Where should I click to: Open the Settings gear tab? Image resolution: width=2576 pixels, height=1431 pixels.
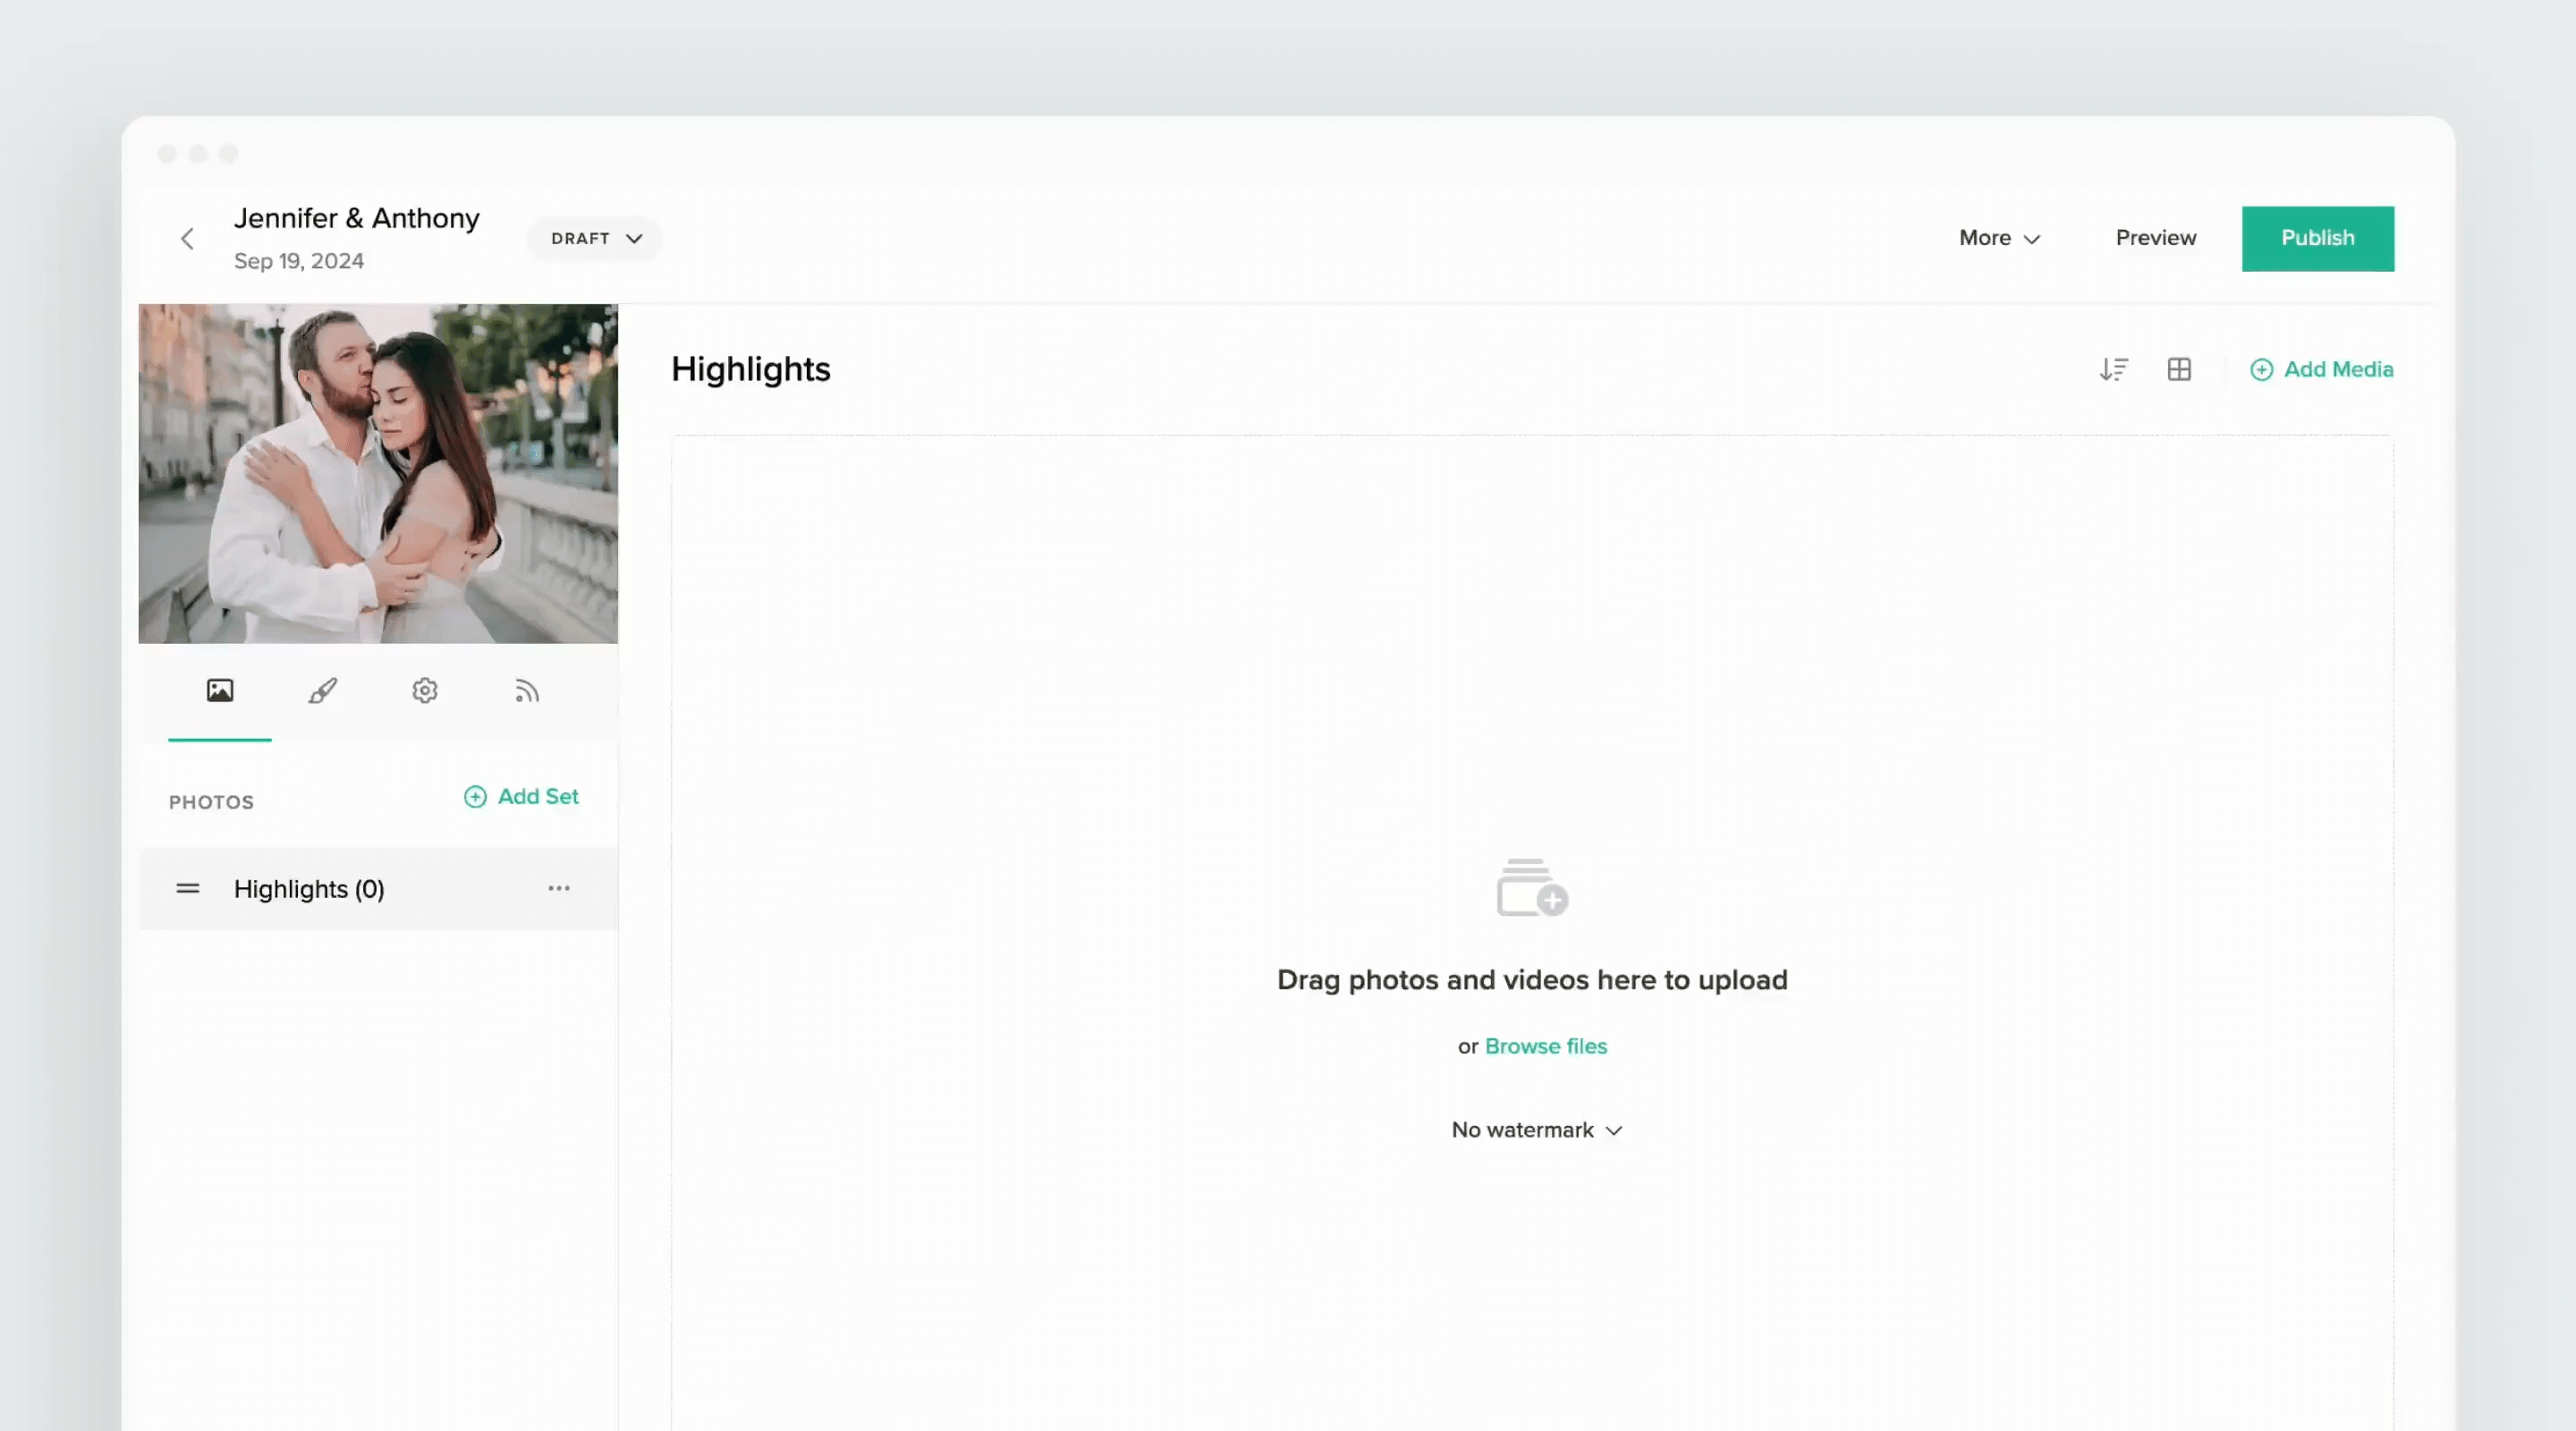[425, 691]
